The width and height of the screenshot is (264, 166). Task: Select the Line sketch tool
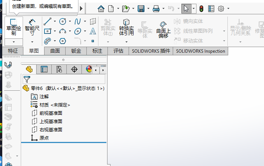(x=48, y=21)
